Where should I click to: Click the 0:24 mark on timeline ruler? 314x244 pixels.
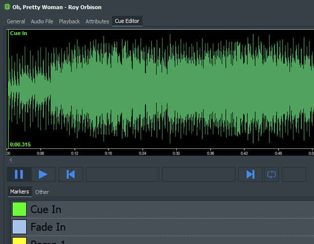pyautogui.click(x=142, y=152)
